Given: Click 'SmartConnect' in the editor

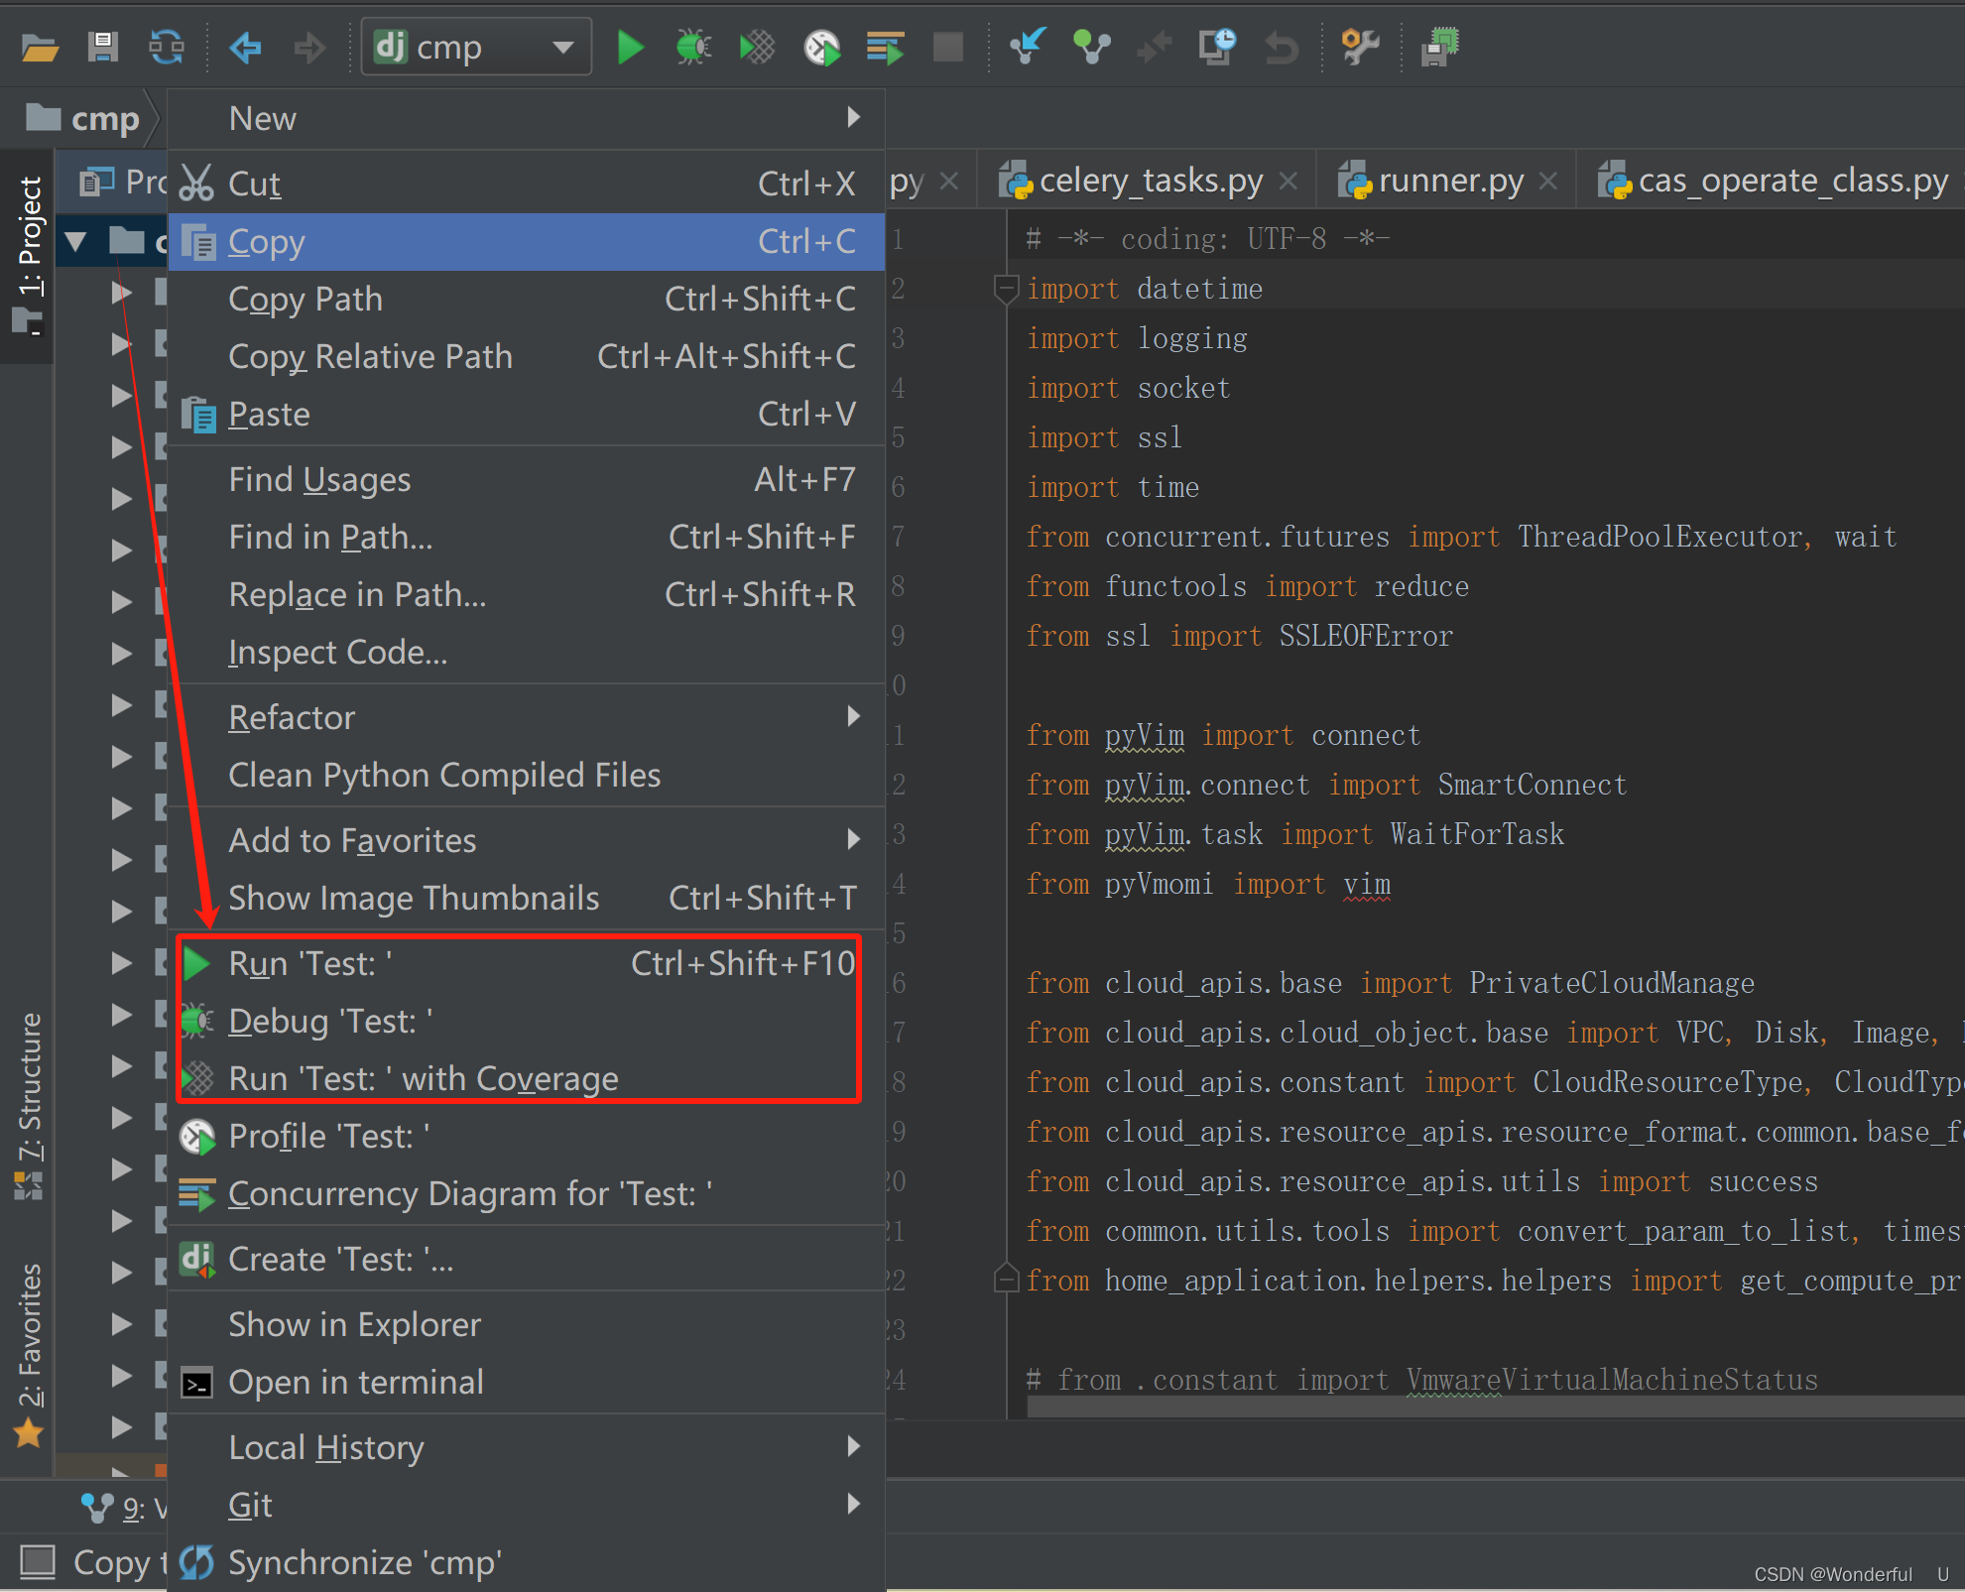Looking at the screenshot, I should click(1532, 786).
